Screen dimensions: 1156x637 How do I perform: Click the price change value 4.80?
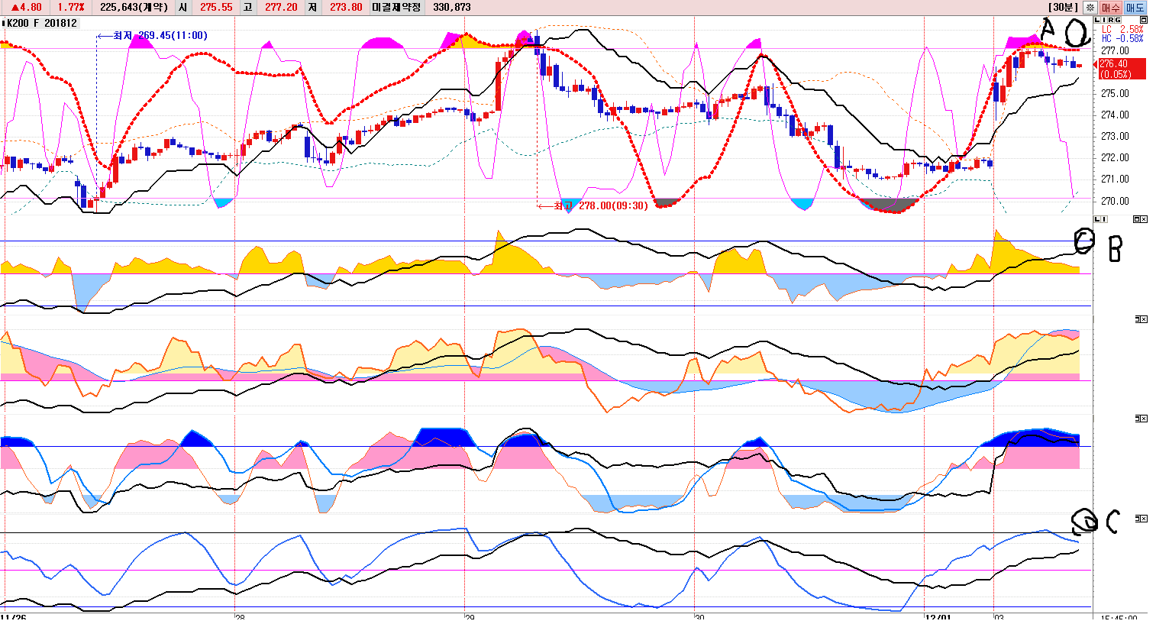click(x=27, y=7)
